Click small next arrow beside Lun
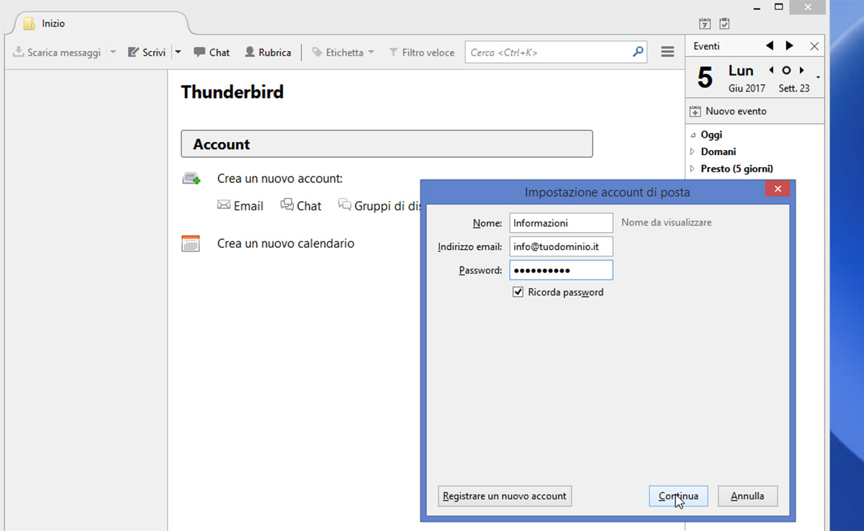864x531 pixels. [801, 71]
